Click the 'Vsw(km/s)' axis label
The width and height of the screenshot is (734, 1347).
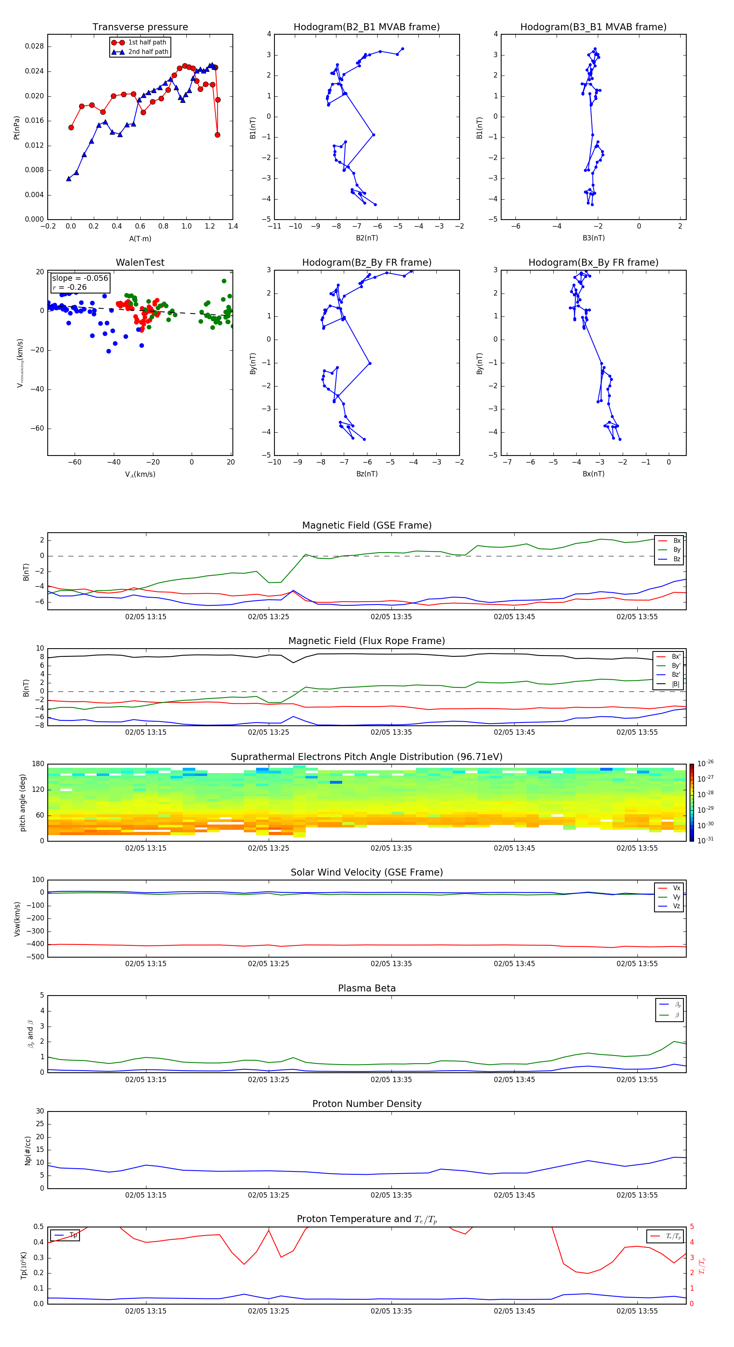pyautogui.click(x=17, y=919)
